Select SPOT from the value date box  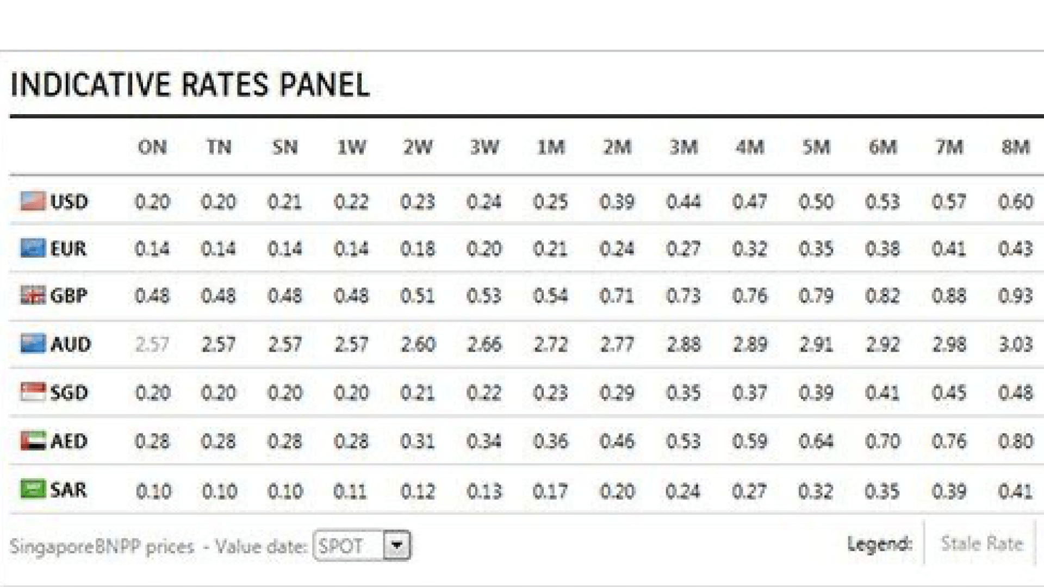(343, 545)
